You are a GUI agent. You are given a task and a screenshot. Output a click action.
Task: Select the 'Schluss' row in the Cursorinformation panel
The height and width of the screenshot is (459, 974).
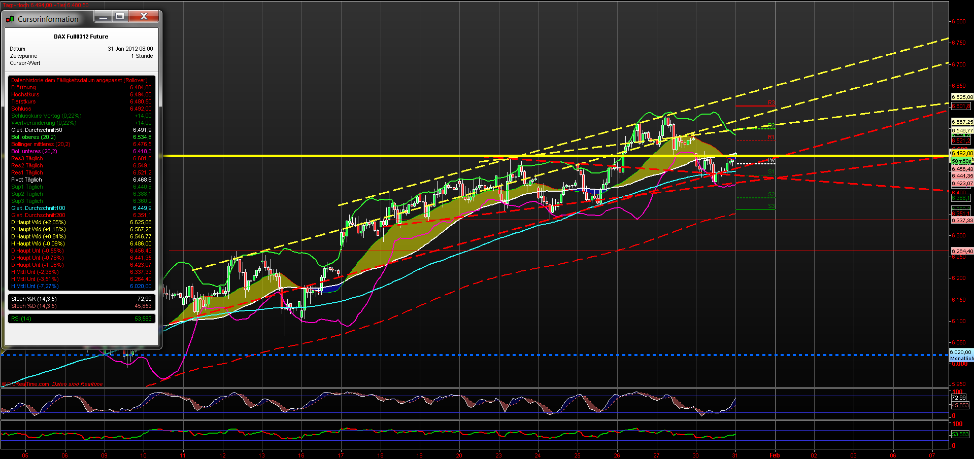coord(21,109)
